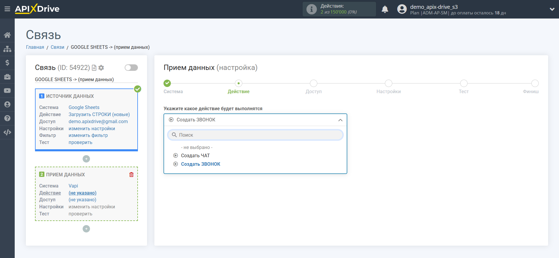Toggle the connection on/off switch

(131, 68)
